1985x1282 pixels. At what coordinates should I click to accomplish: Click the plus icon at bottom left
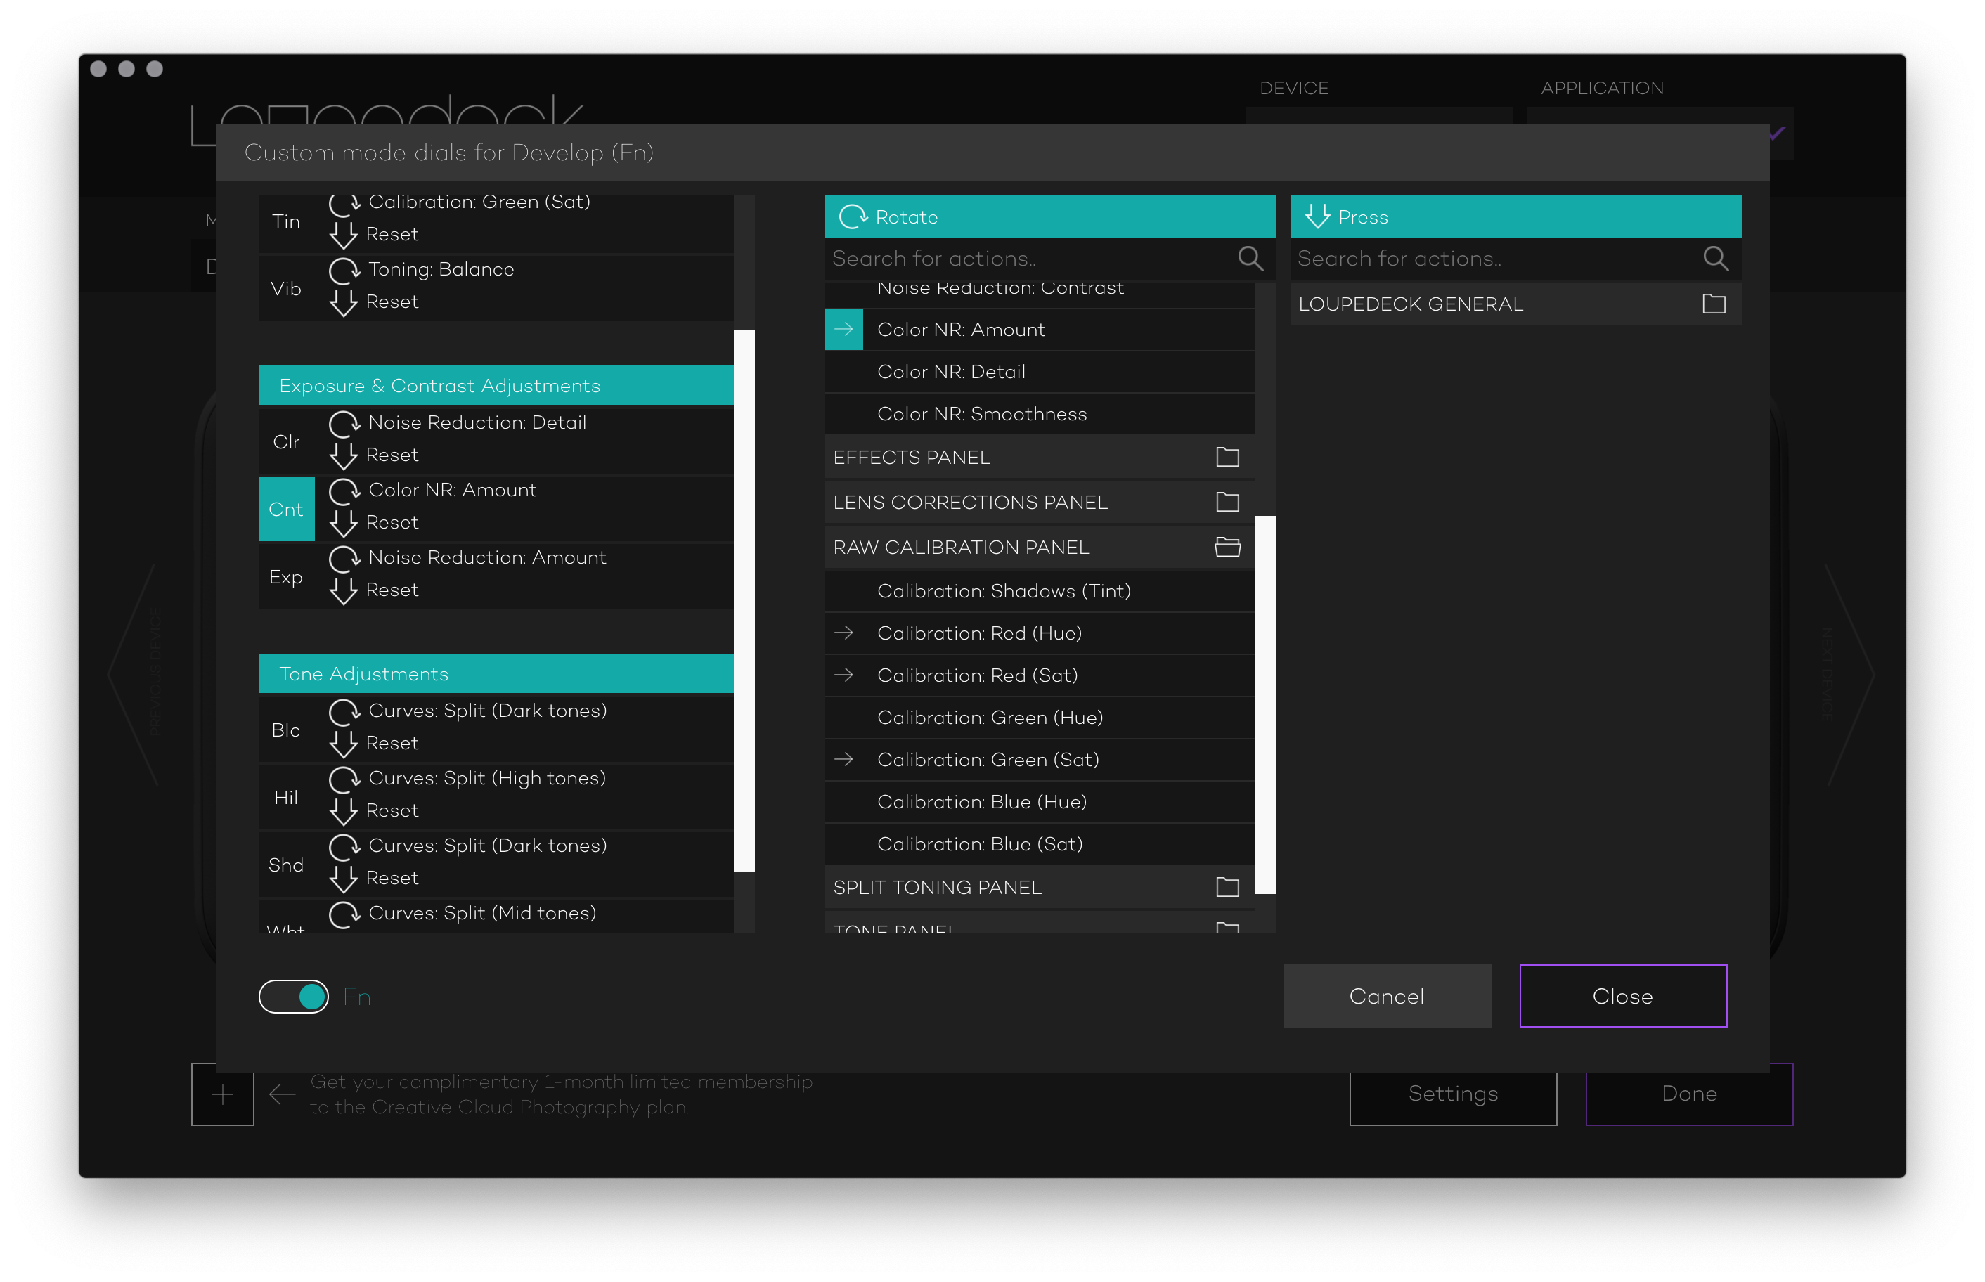coord(222,1094)
